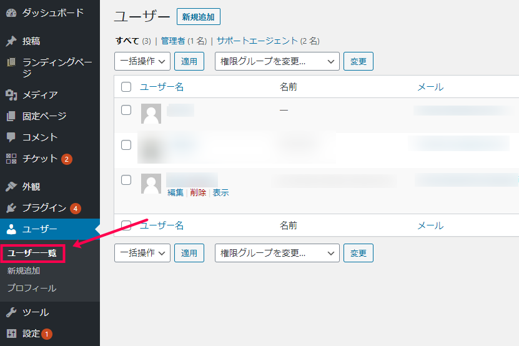Click 名前 column header in bottom header
The width and height of the screenshot is (519, 346).
click(x=289, y=226)
